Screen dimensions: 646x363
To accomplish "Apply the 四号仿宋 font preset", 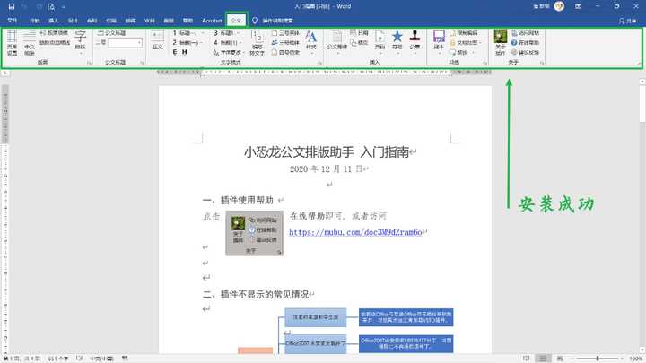I will tap(285, 52).
